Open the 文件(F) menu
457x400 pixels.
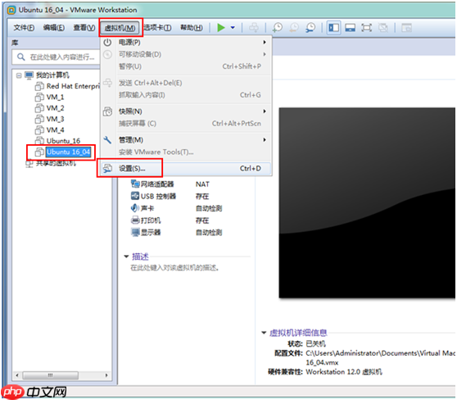24,28
